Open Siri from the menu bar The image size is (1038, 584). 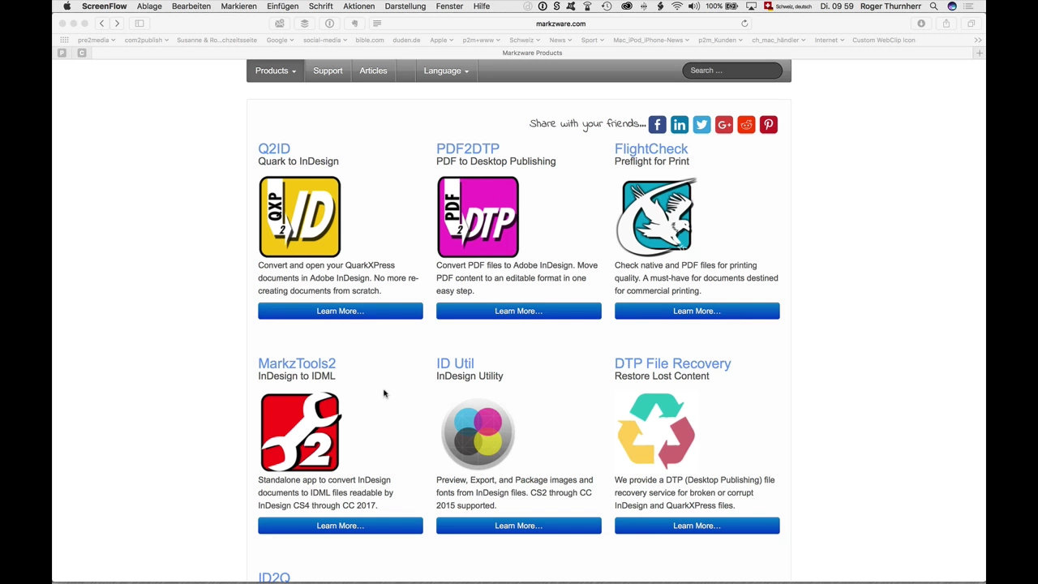pyautogui.click(x=952, y=6)
